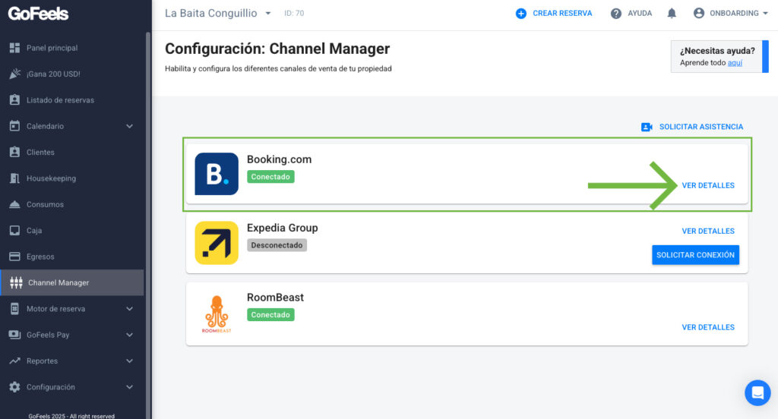Click the sidebar vertical scrollbar
This screenshot has height=419, width=778.
coord(148,225)
